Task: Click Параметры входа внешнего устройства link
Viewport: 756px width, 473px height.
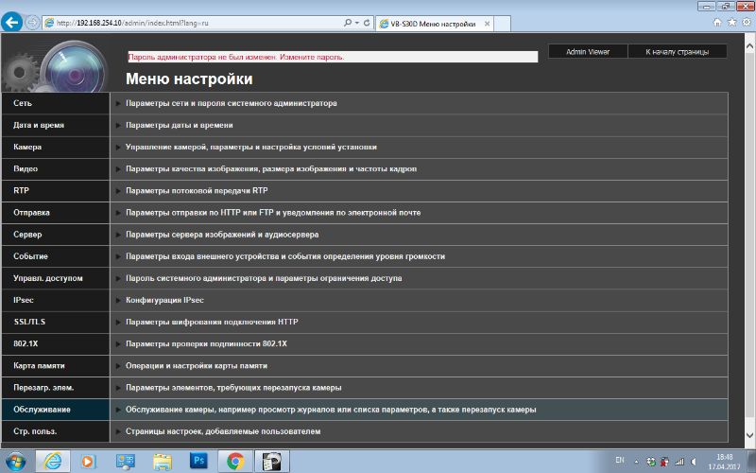Action: 285,256
